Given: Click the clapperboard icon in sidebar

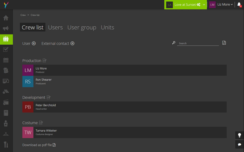Looking at the screenshot, I should click(x=6, y=102).
